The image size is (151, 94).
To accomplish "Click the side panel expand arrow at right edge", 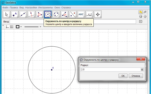I will coord(148,60).
